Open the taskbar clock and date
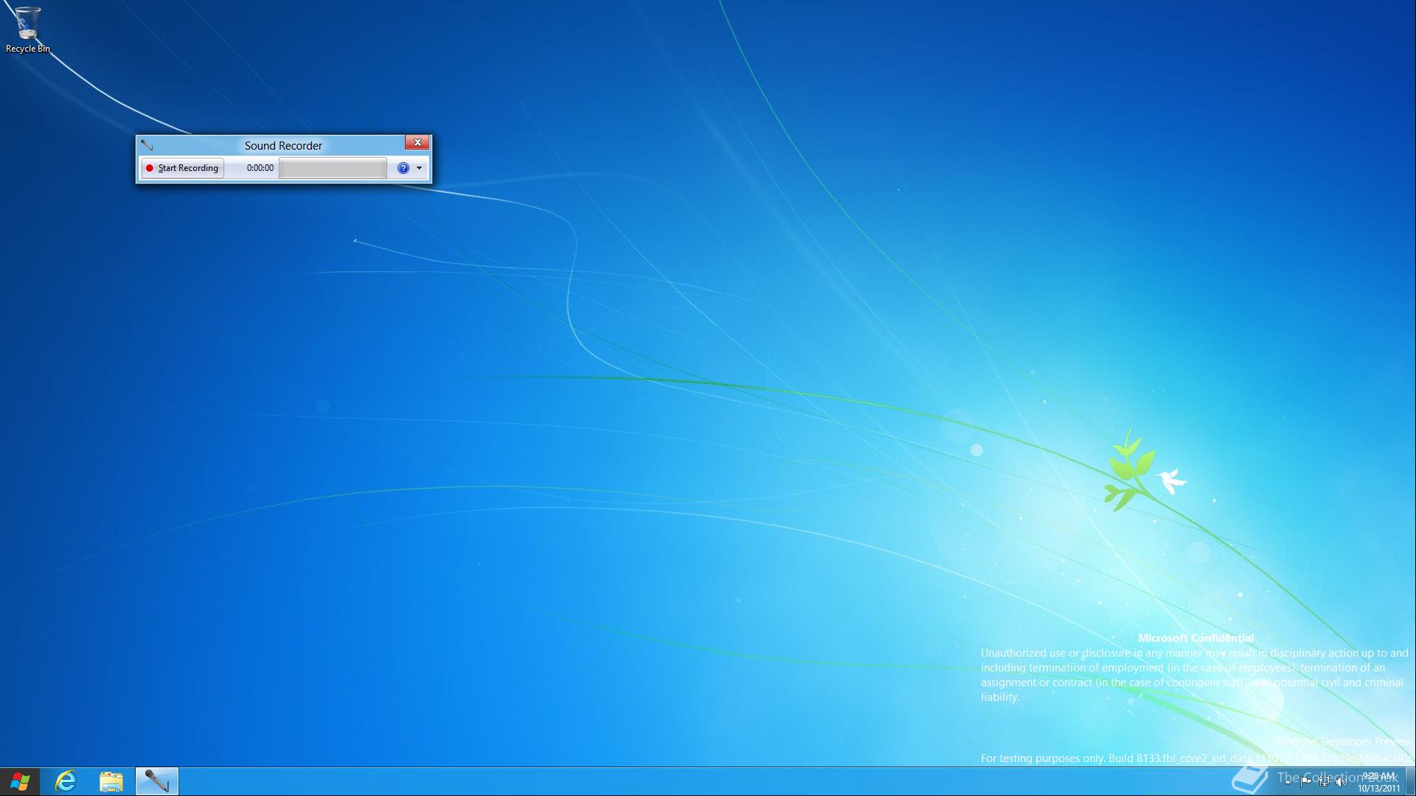The image size is (1416, 796). [1378, 782]
